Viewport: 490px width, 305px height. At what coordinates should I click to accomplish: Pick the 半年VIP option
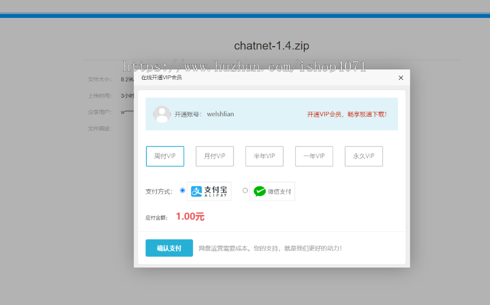tap(264, 156)
